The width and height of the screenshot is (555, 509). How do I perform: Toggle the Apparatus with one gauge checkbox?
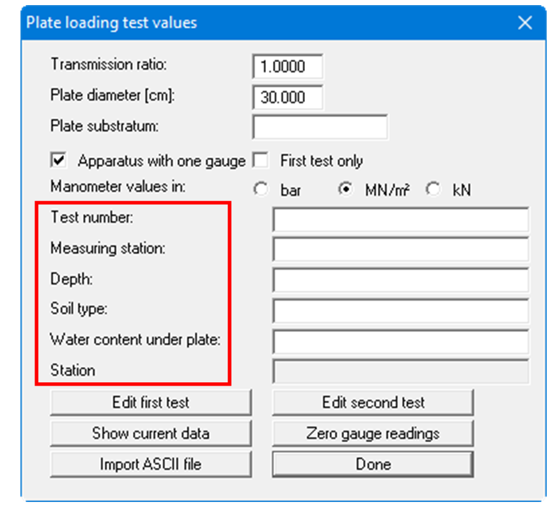(59, 161)
